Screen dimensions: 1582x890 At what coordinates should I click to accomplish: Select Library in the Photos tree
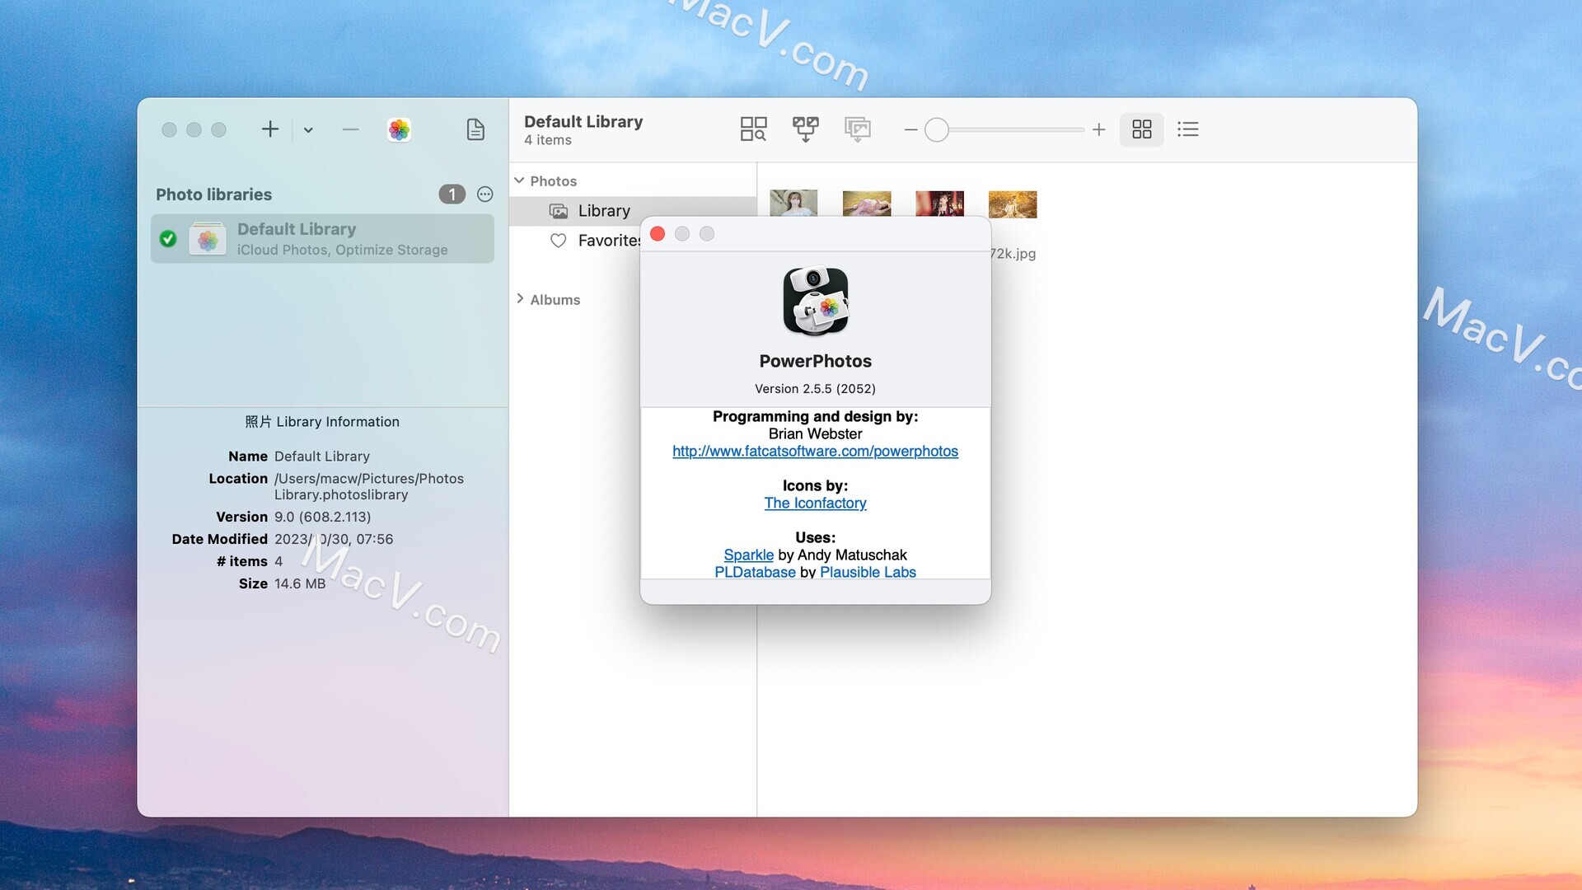click(632, 211)
